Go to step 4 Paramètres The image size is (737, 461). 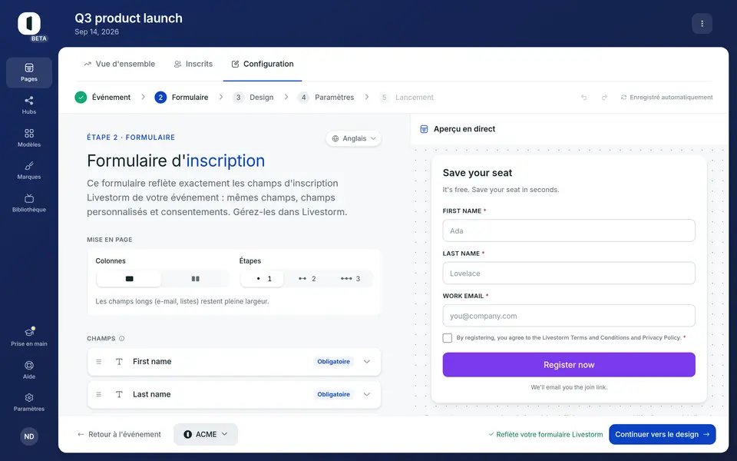[x=326, y=98]
